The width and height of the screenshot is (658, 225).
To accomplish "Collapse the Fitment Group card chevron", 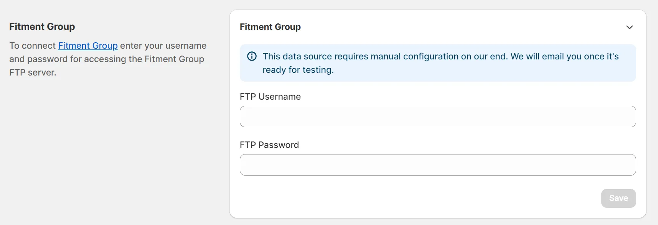I will click(629, 27).
